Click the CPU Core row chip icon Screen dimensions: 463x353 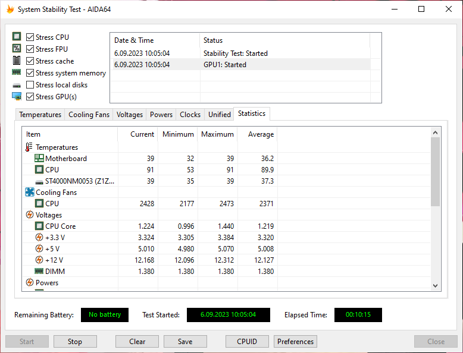coord(39,226)
